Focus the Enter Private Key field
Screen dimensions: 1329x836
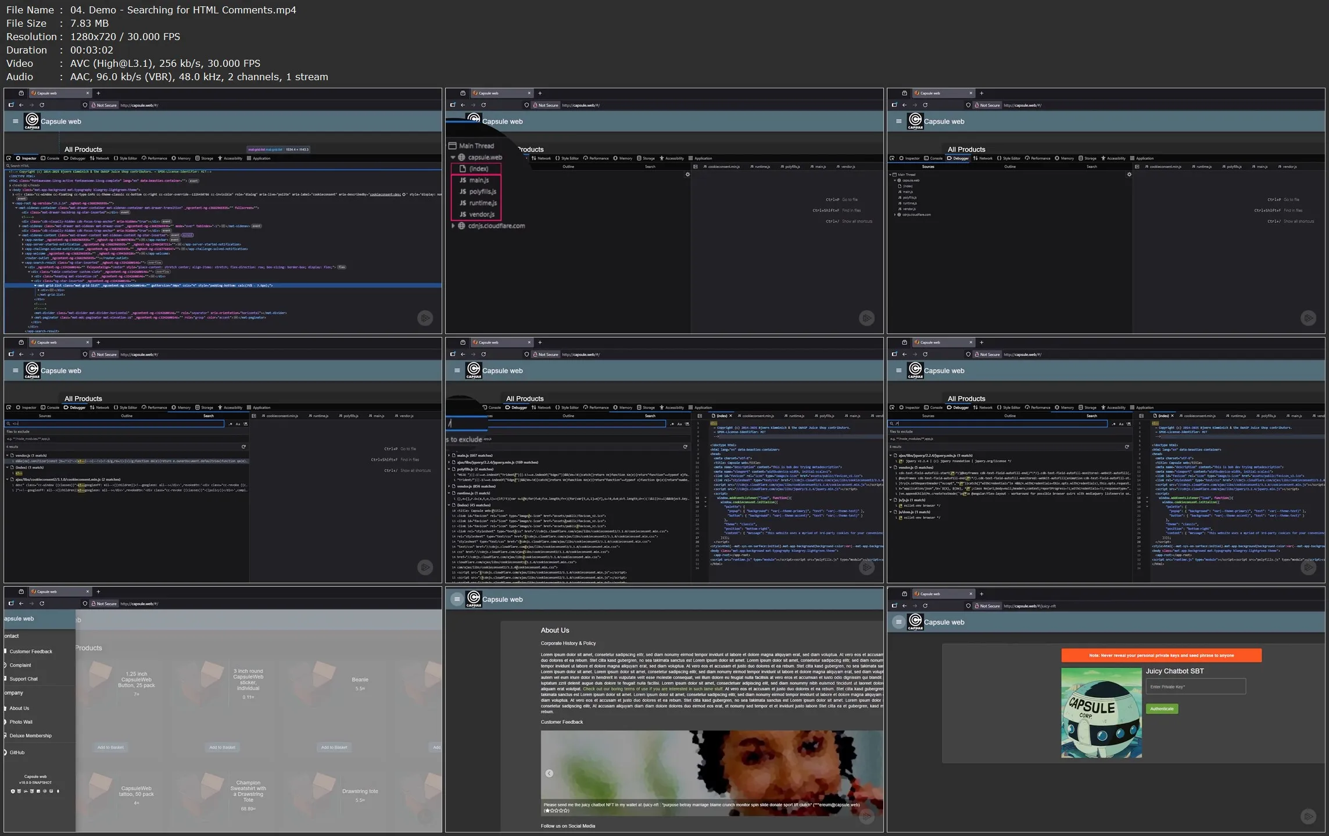click(x=1195, y=687)
